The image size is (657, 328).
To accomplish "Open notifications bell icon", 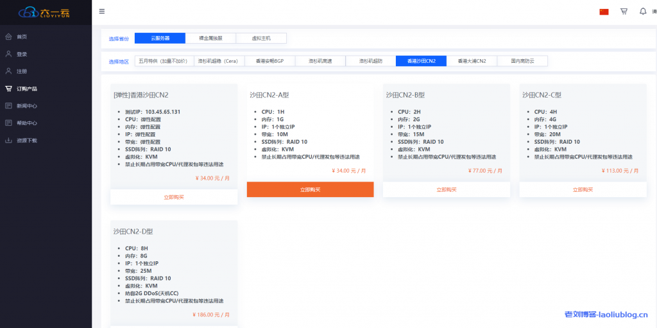I will [x=643, y=12].
